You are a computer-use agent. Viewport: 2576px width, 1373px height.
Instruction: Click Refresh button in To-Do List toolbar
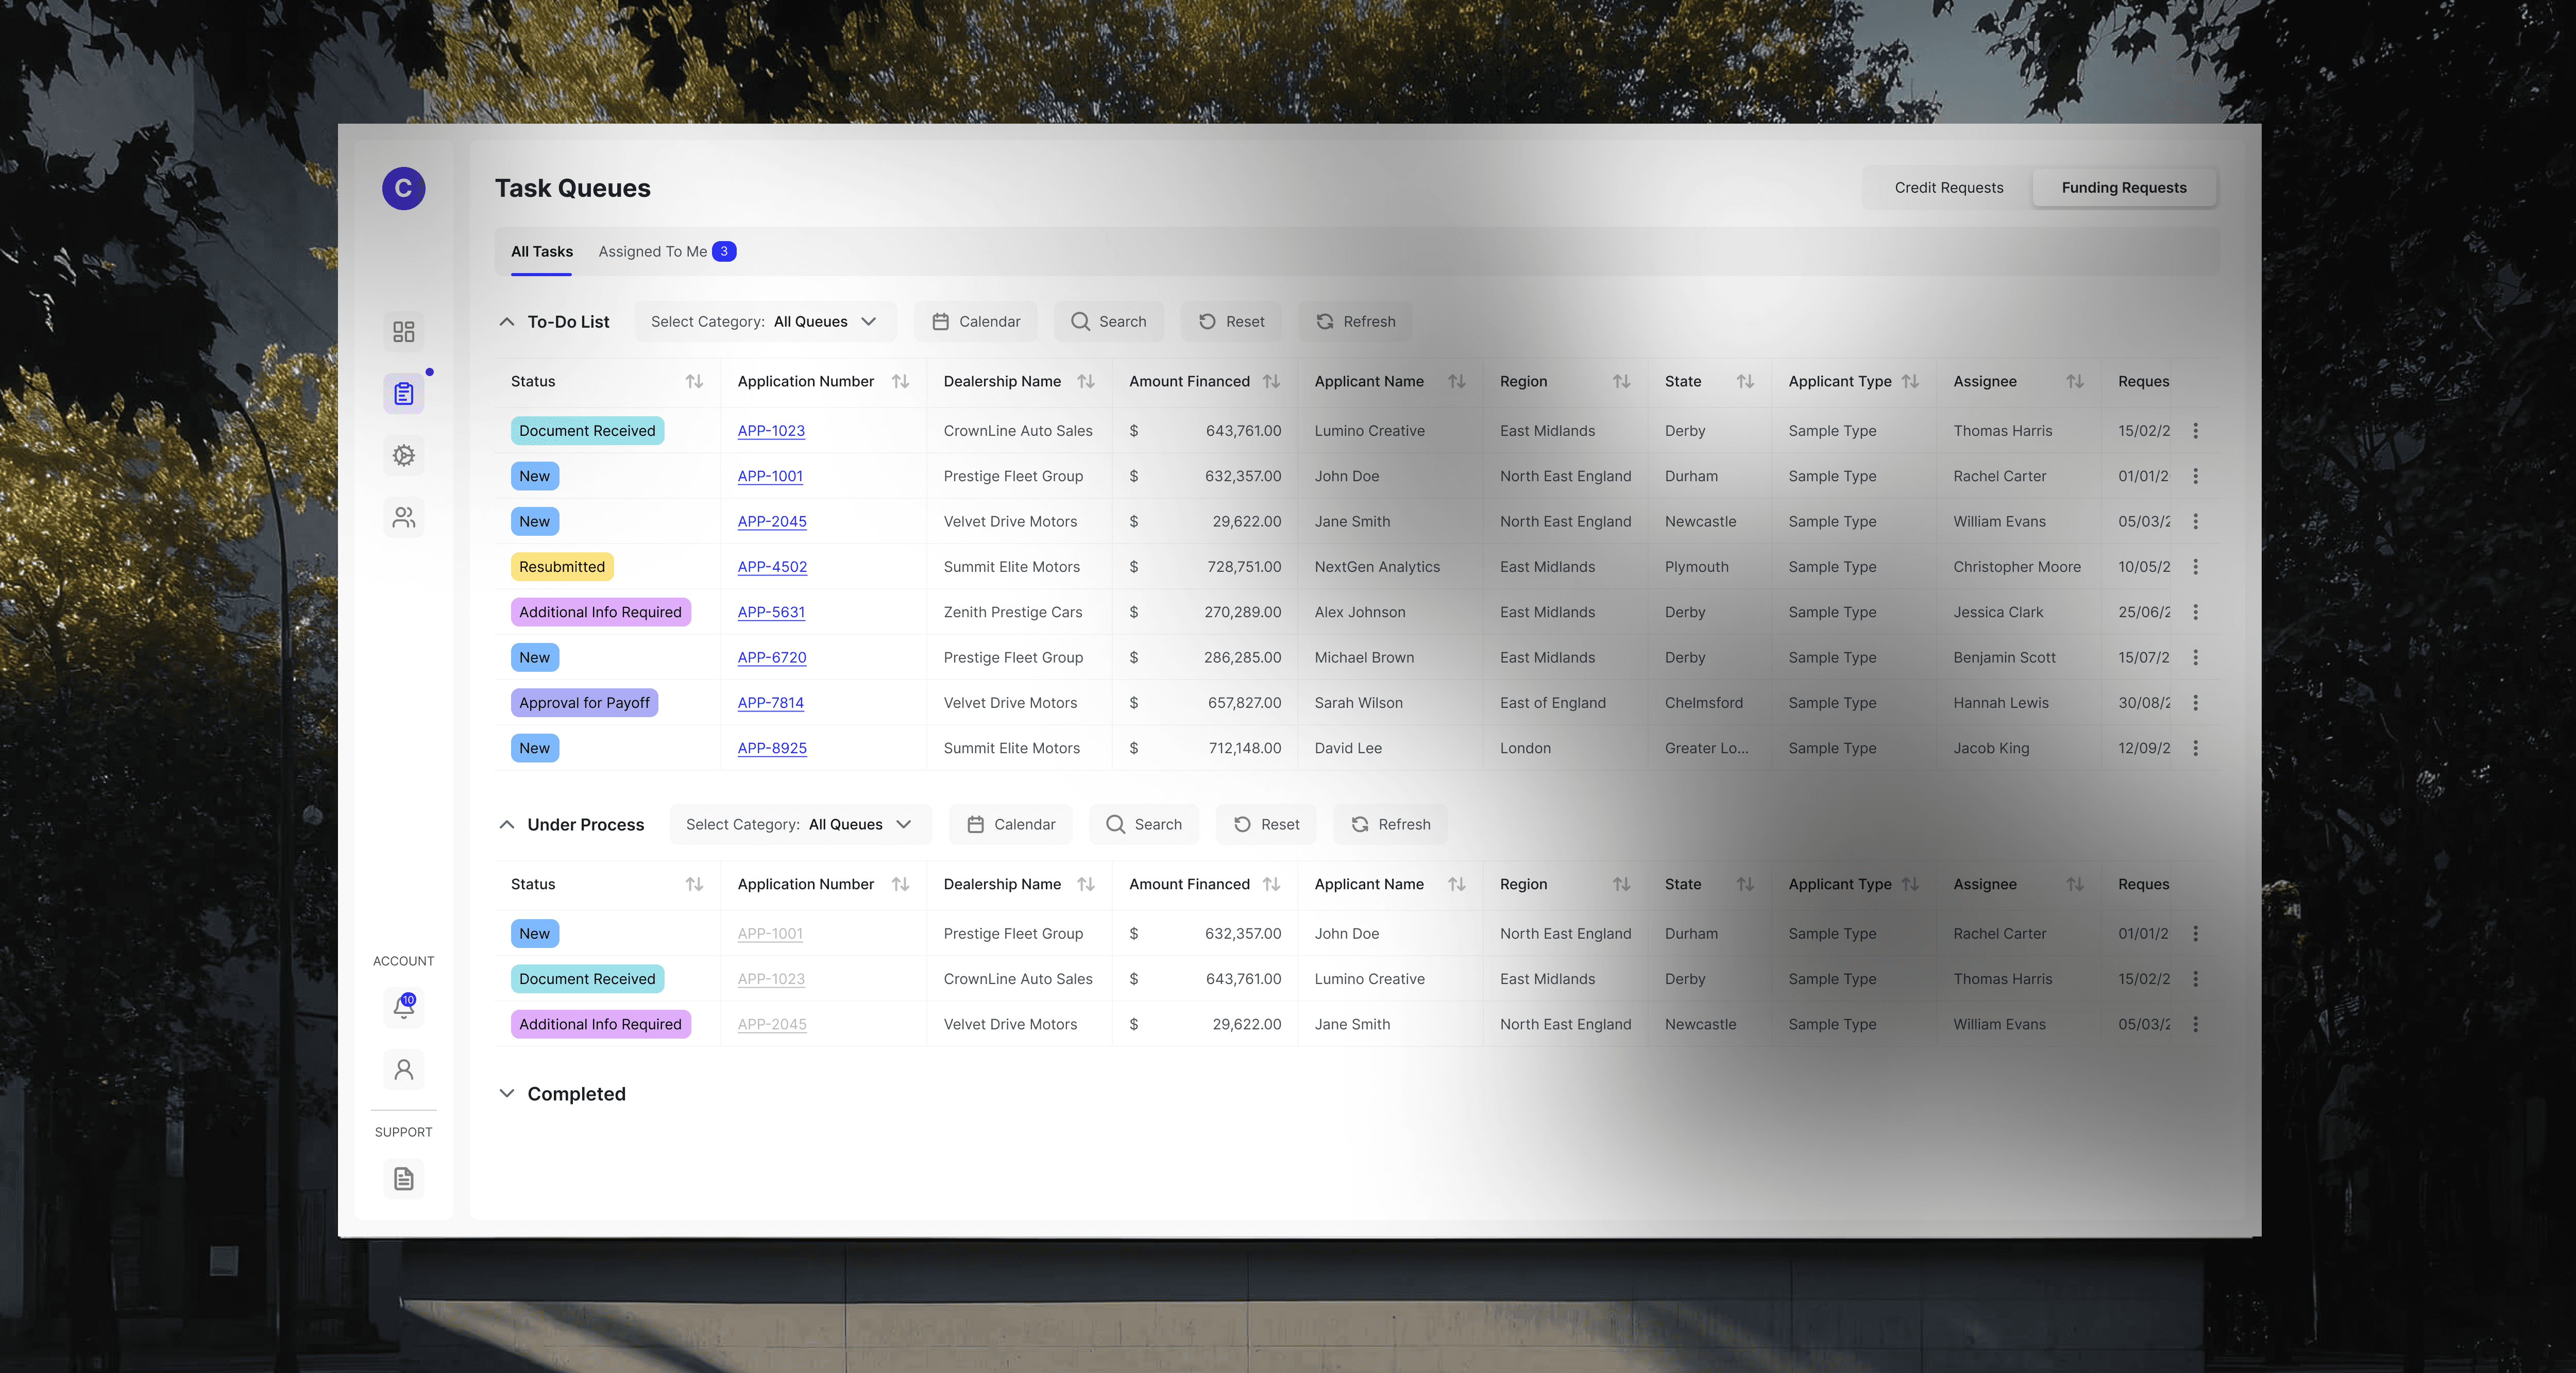[x=1355, y=322]
